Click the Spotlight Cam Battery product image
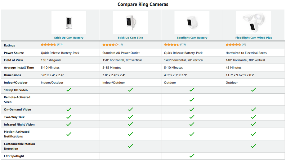 click(x=192, y=22)
